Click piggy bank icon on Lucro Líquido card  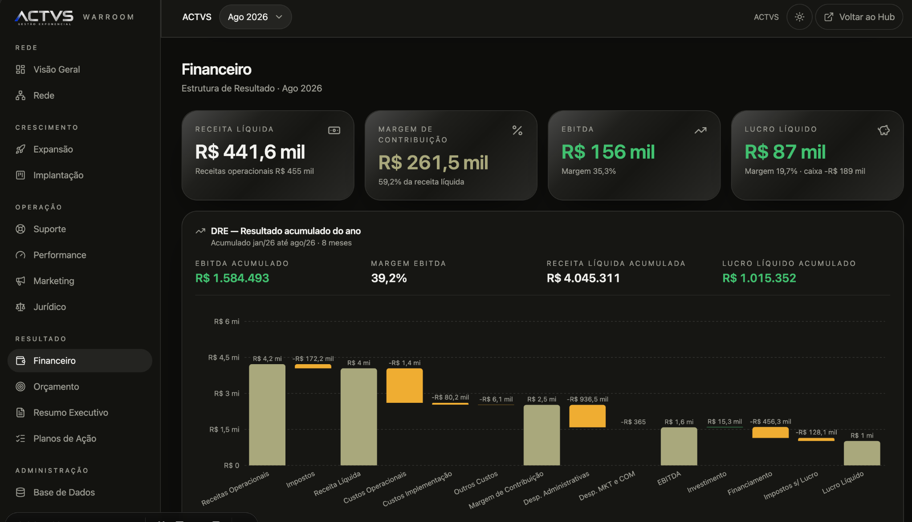883,130
